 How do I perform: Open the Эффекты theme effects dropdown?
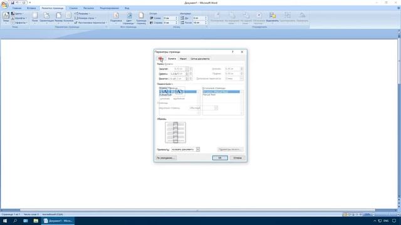tap(19, 22)
